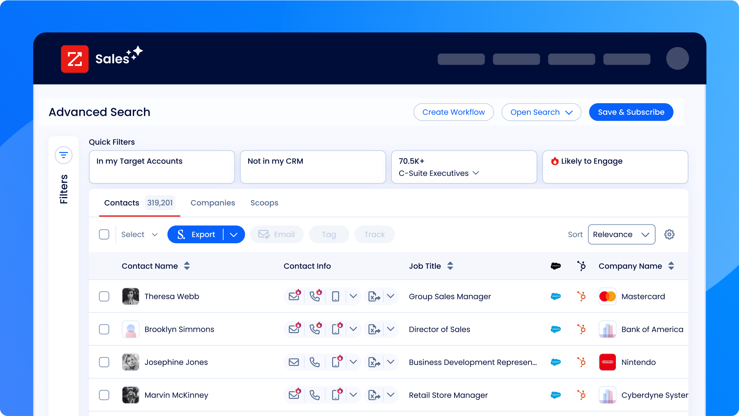Click the Tag action button

(x=329, y=234)
